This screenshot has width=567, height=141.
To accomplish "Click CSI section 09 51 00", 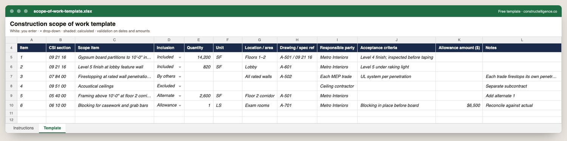I will point(60,86).
